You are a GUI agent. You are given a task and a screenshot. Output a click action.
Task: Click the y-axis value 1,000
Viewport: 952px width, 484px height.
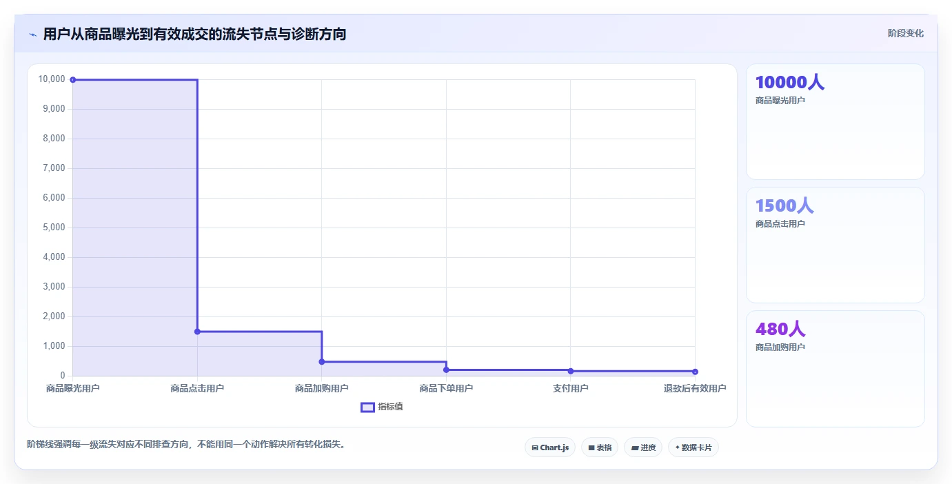(x=54, y=346)
